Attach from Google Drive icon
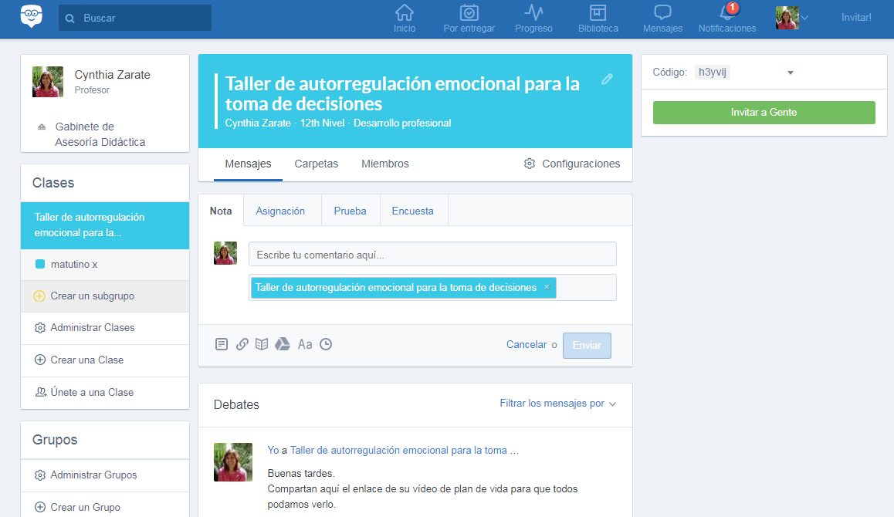 tap(283, 344)
